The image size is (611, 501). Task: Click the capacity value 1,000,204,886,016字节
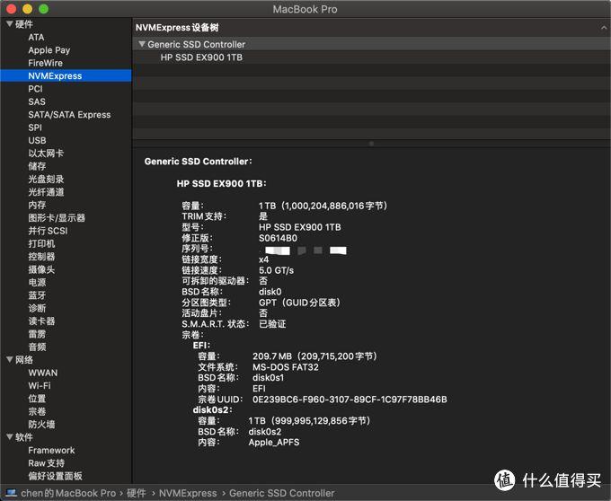click(x=334, y=206)
